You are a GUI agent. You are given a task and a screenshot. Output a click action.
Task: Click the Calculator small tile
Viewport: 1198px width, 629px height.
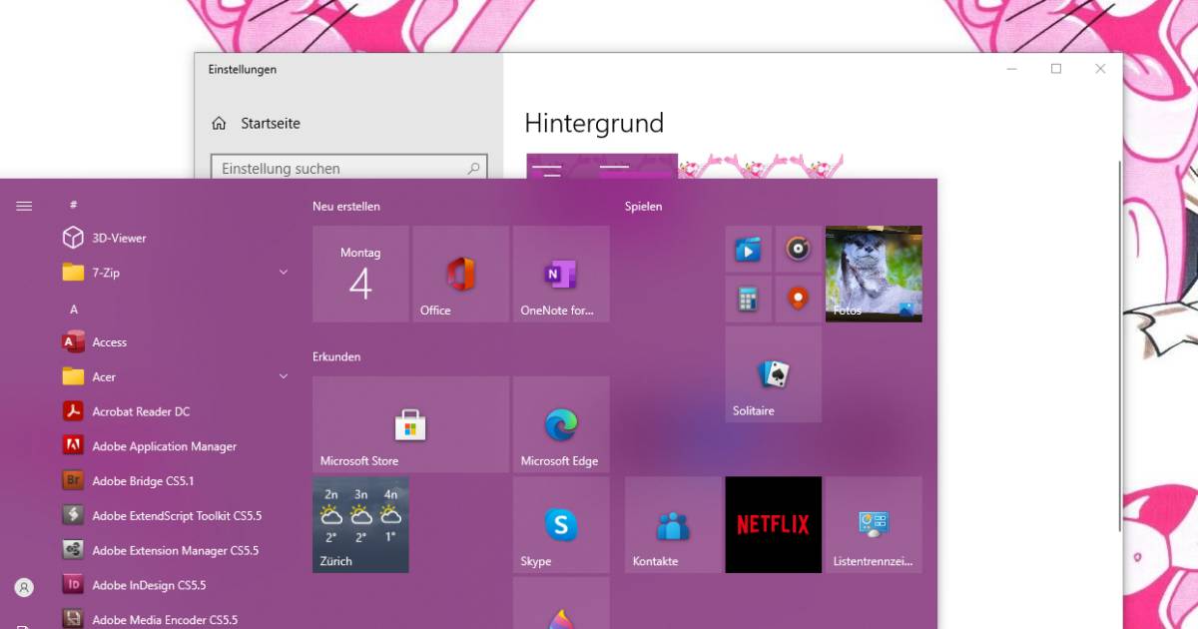pos(748,299)
